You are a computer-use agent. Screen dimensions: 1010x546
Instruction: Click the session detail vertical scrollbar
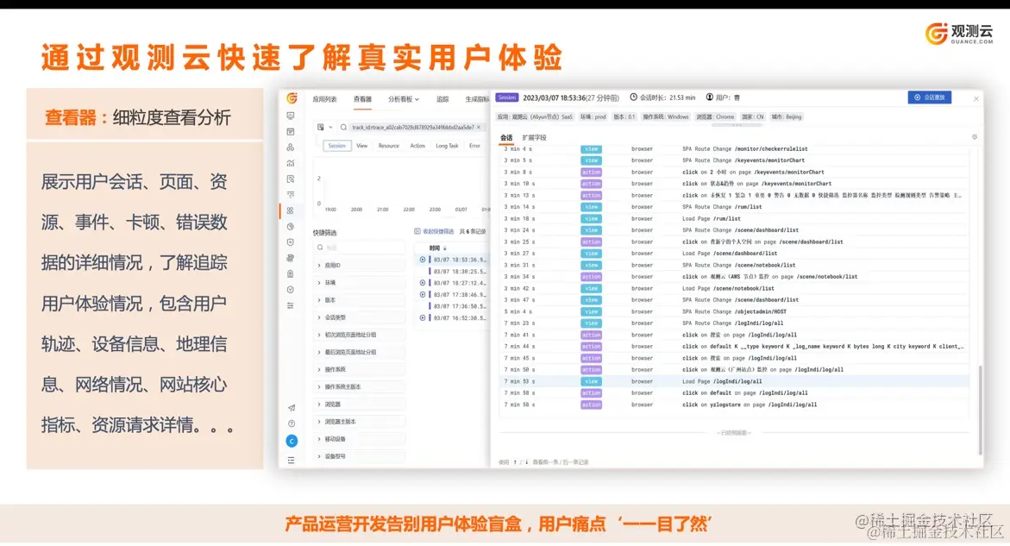pos(981,410)
